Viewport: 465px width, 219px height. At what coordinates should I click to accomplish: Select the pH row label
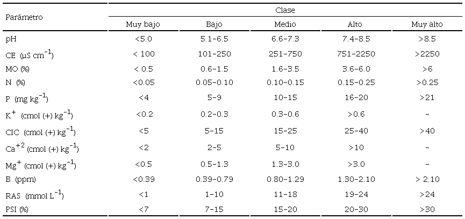[x=11, y=39]
